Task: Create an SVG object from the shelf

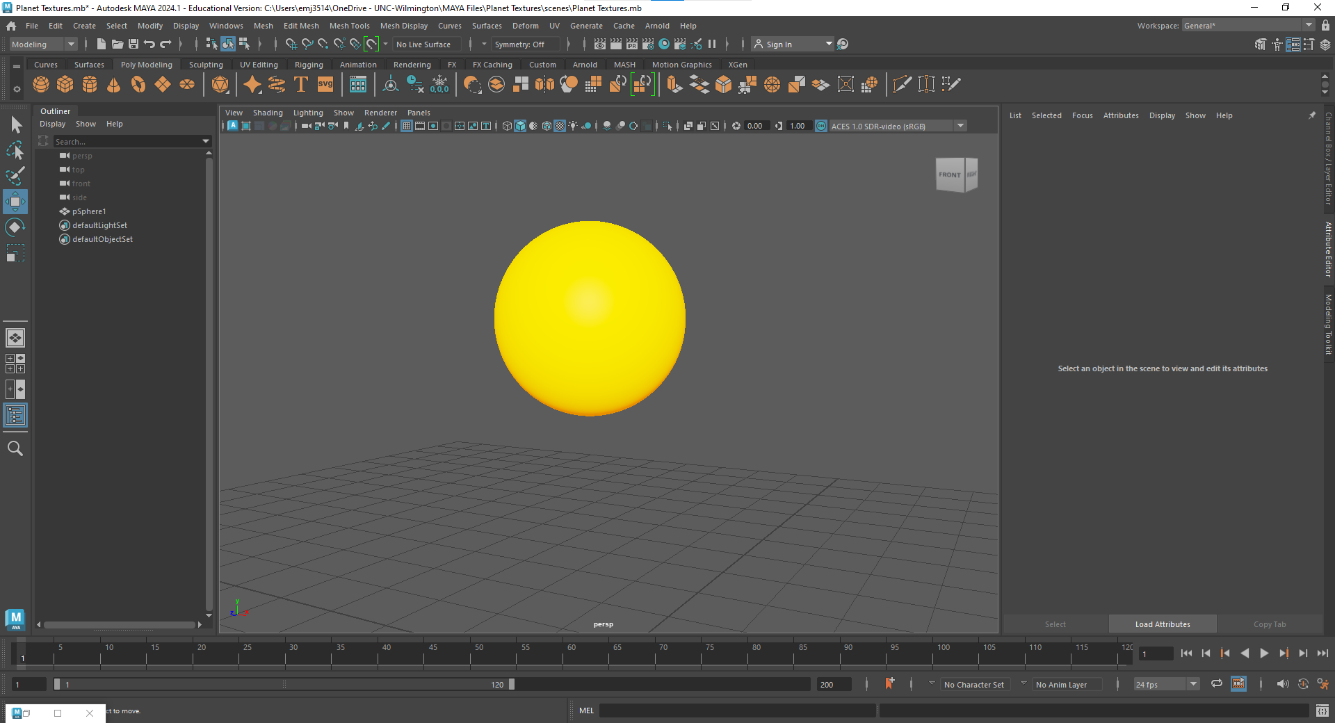Action: pyautogui.click(x=325, y=84)
